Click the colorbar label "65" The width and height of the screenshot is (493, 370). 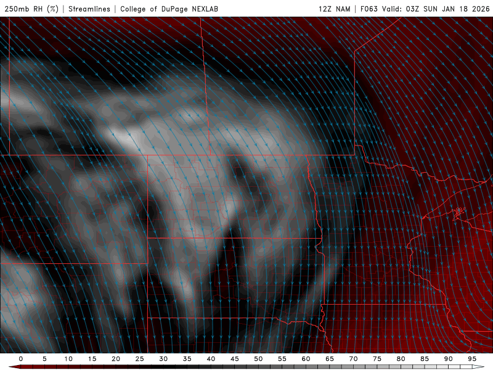click(x=330, y=359)
